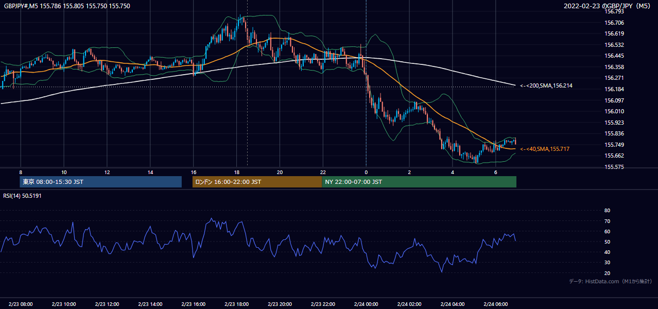Click RSI level 60 on scale
Viewport: 658px width, 309px height.
point(607,231)
